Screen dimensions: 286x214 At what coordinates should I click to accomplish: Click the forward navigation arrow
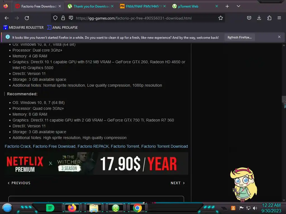pos(17,18)
